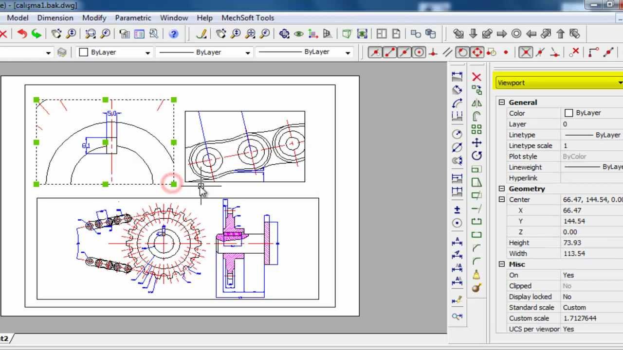Open the layer list dropdown arrow

(x=48, y=52)
